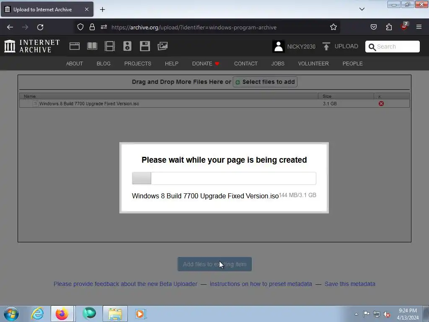Open Windows Explorer folder in taskbar
The width and height of the screenshot is (429, 322).
[115, 314]
